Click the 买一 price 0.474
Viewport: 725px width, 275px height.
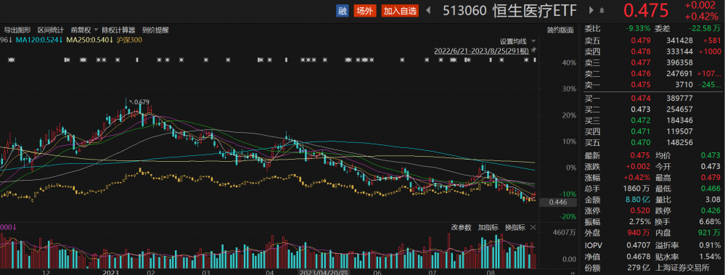click(641, 98)
